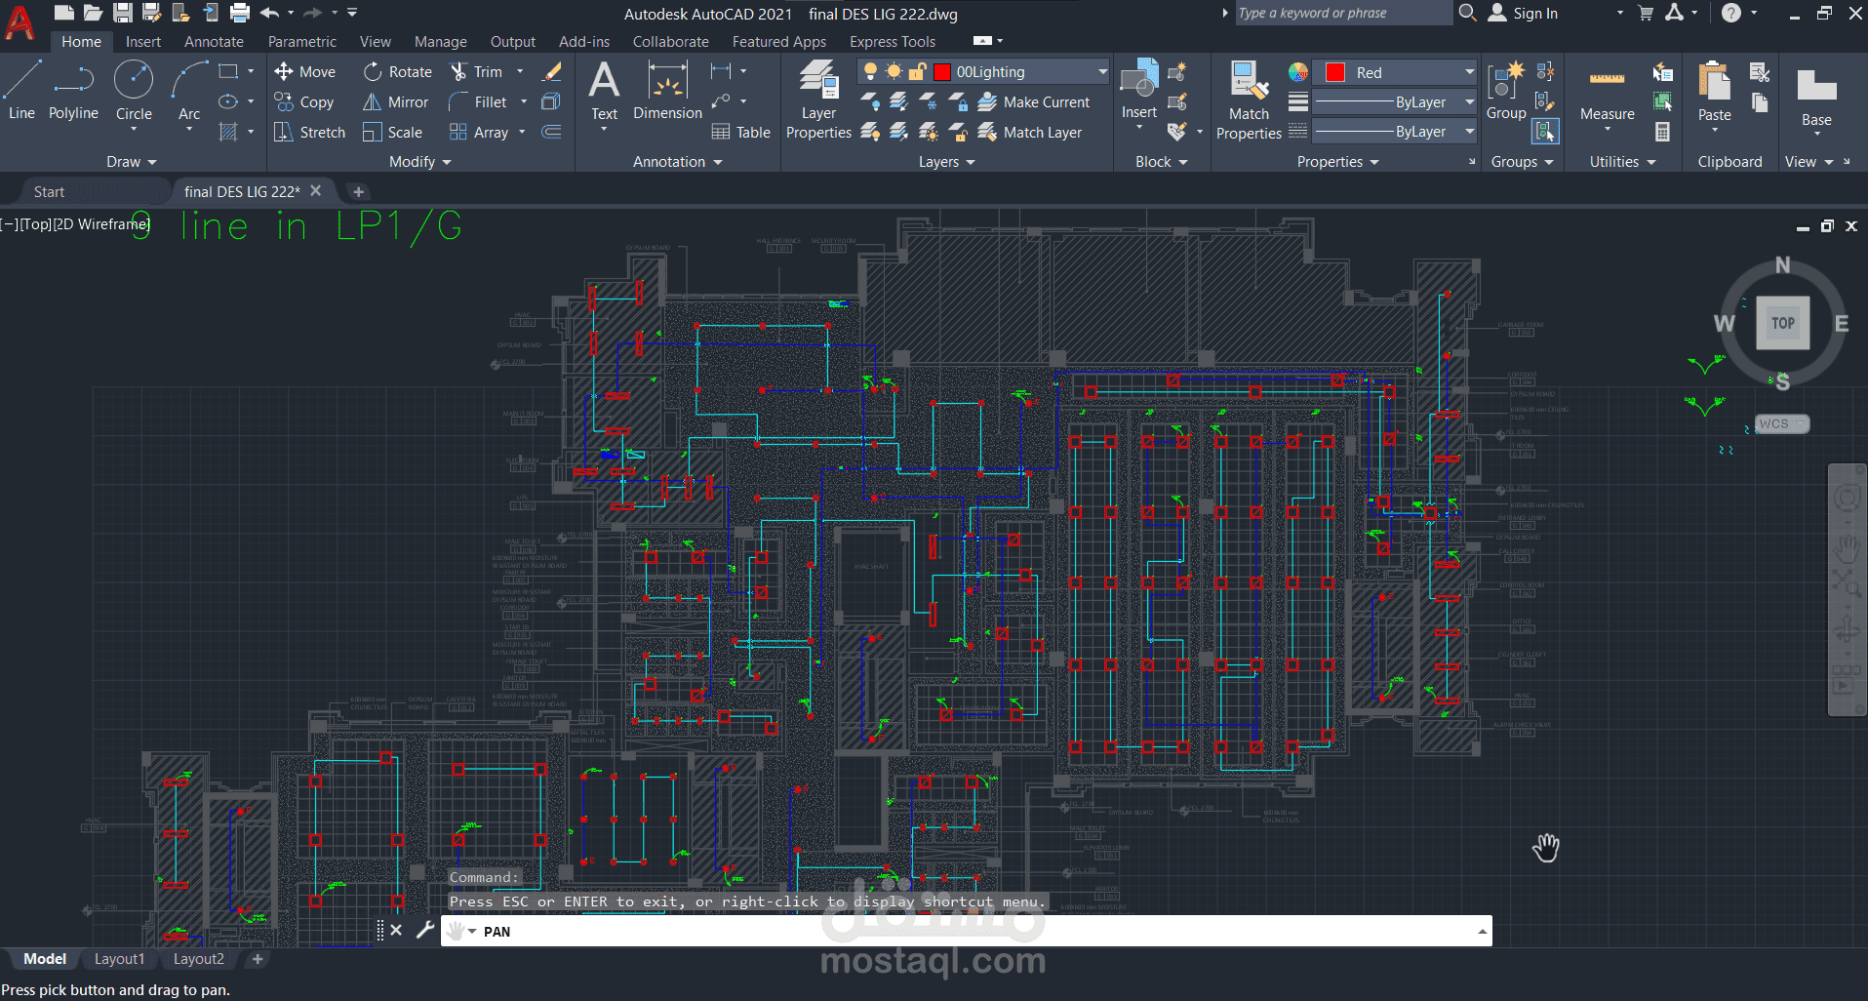
Task: Click the Quick Calculator icon
Action: (1663, 132)
